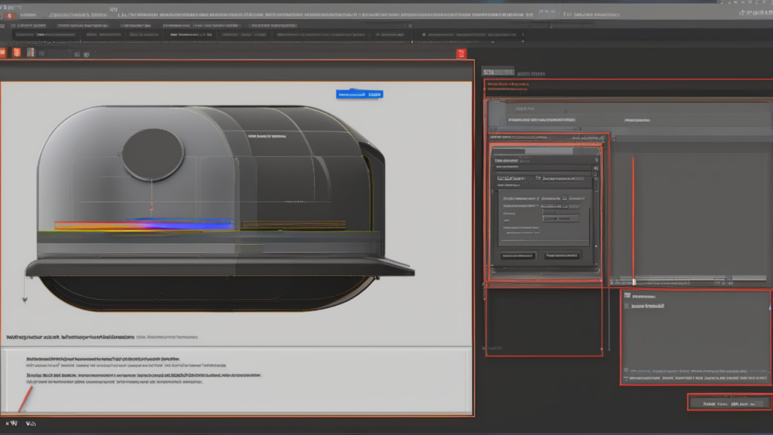Click the first status icon at bottom-left corner
The height and width of the screenshot is (435, 773).
[x=11, y=424]
